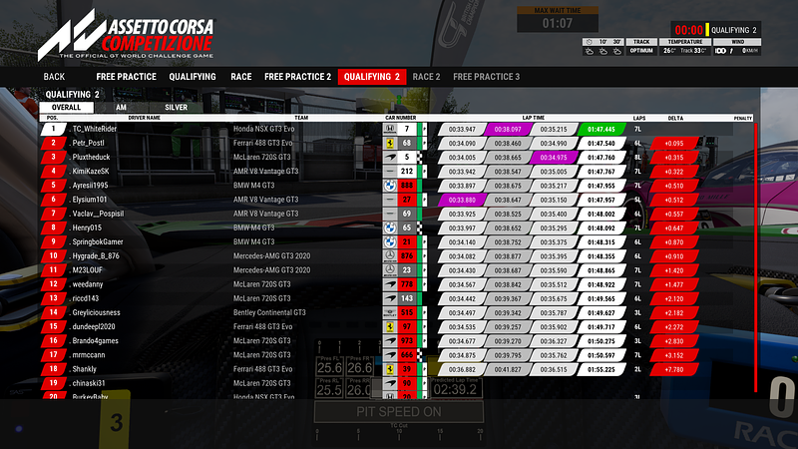Click the Mercedes logo for car 876

[389, 256]
